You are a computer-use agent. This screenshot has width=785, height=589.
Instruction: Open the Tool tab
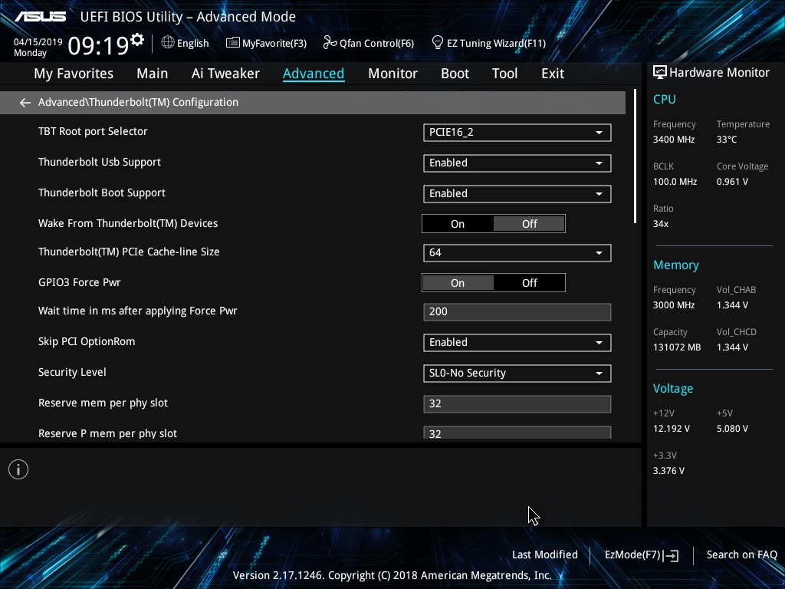(504, 74)
